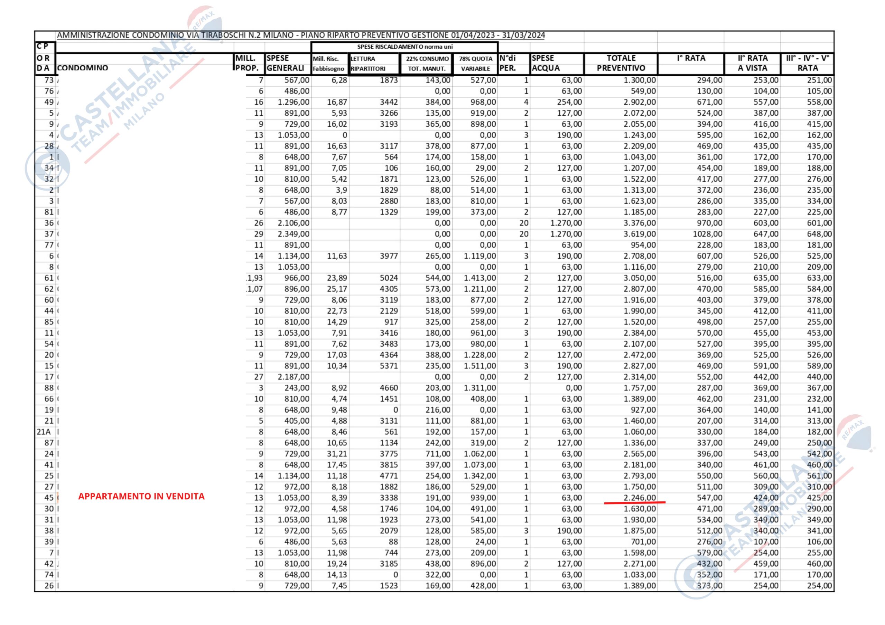Image resolution: width=885 pixels, height=625 pixels.
Task: Click reading '3117' in row 28
Action: coord(389,146)
